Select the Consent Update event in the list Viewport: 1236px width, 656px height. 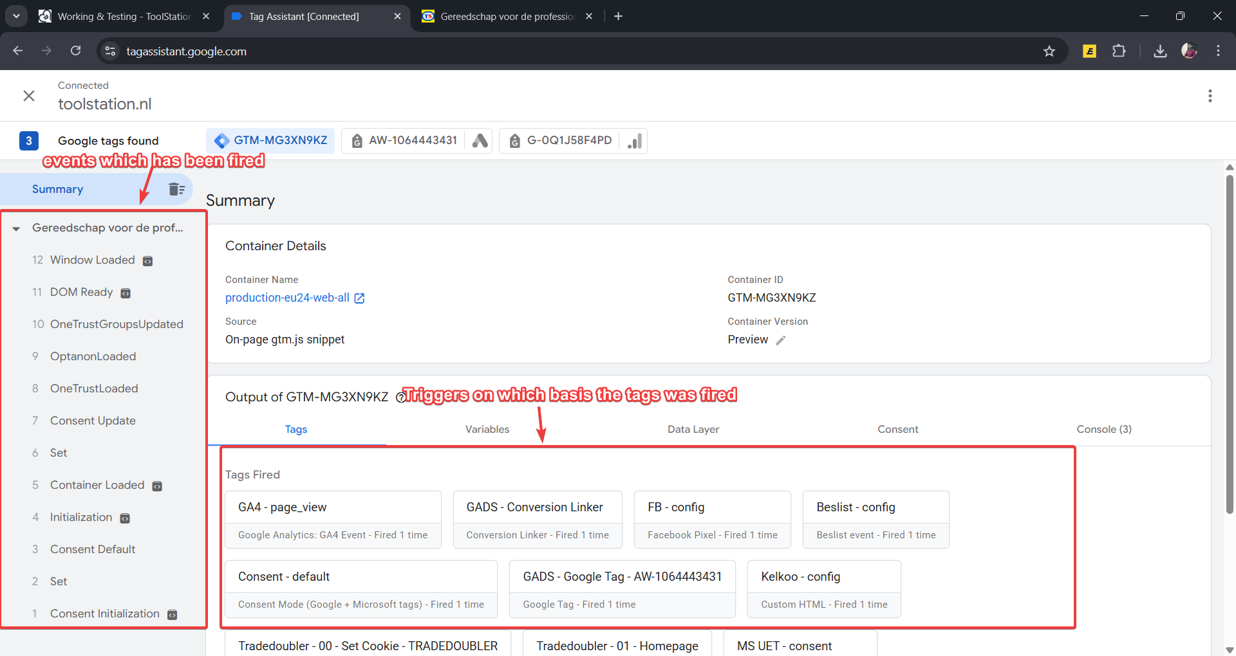[x=93, y=421]
